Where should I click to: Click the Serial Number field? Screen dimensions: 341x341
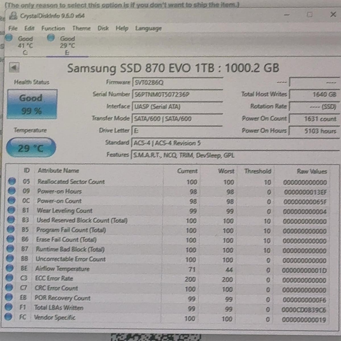coord(177,94)
